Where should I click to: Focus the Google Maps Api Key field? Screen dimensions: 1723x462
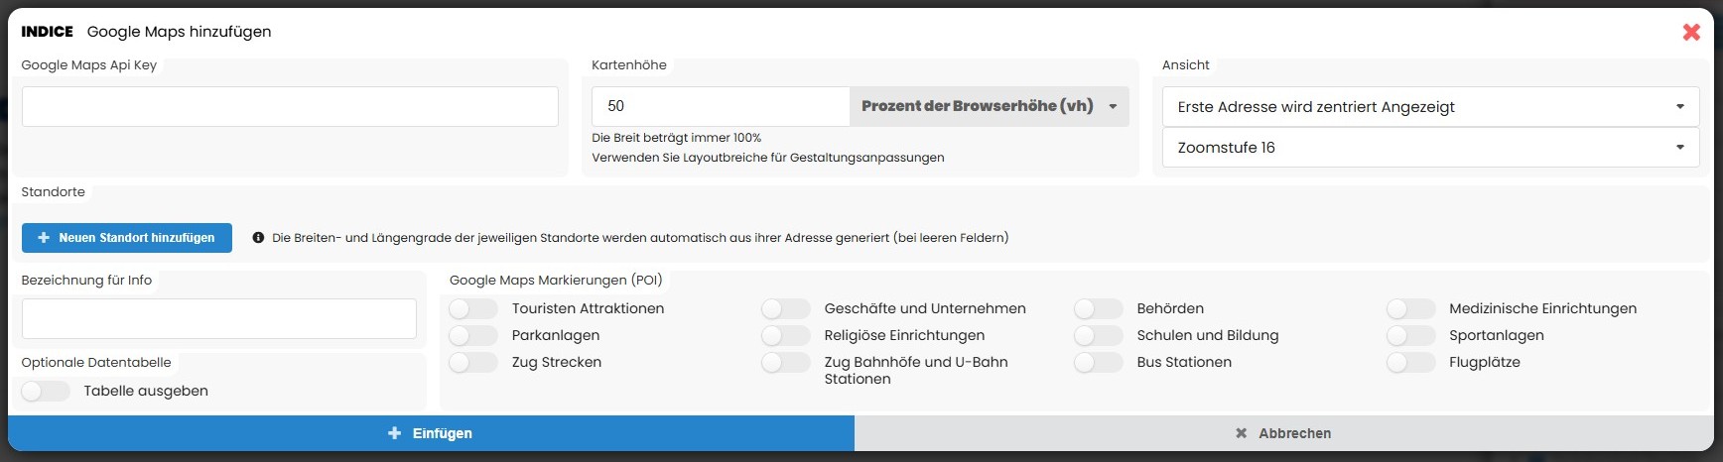tap(290, 106)
